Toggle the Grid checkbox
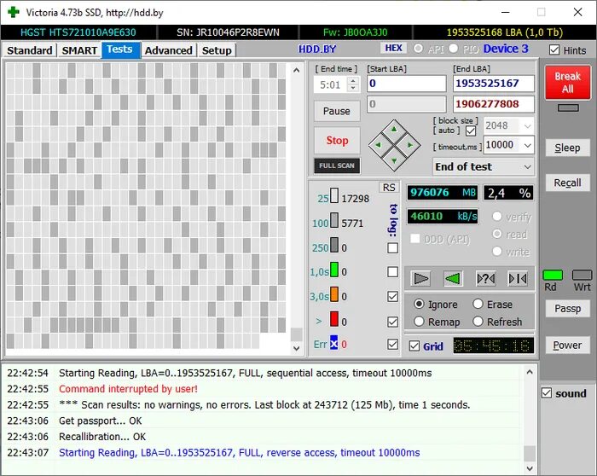This screenshot has width=597, height=476. [x=414, y=346]
